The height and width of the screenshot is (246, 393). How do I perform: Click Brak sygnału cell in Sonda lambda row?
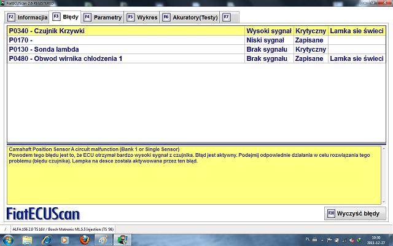coord(269,49)
